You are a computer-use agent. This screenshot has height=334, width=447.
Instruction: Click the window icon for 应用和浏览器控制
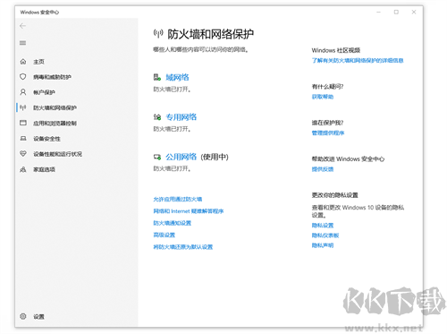pyautogui.click(x=23, y=123)
